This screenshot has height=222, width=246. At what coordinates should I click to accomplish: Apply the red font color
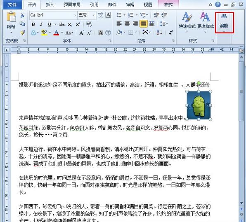[x=56, y=33]
